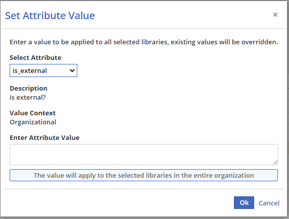Image resolution: width=289 pixels, height=219 pixels.
Task: Click the Value Context heading
Action: point(33,113)
